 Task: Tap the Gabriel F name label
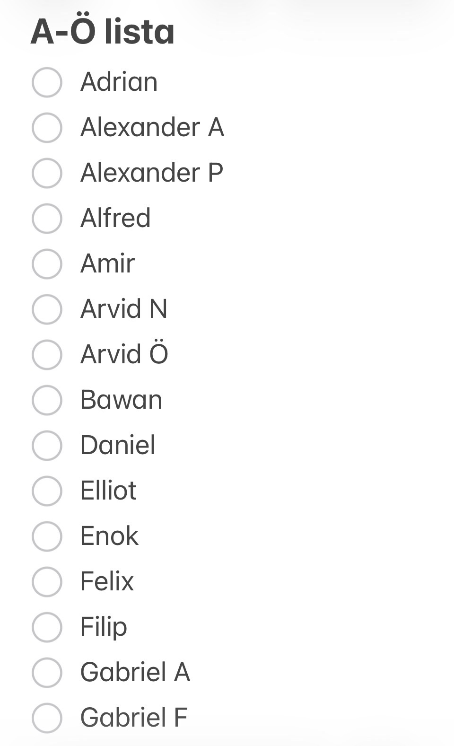point(134,718)
